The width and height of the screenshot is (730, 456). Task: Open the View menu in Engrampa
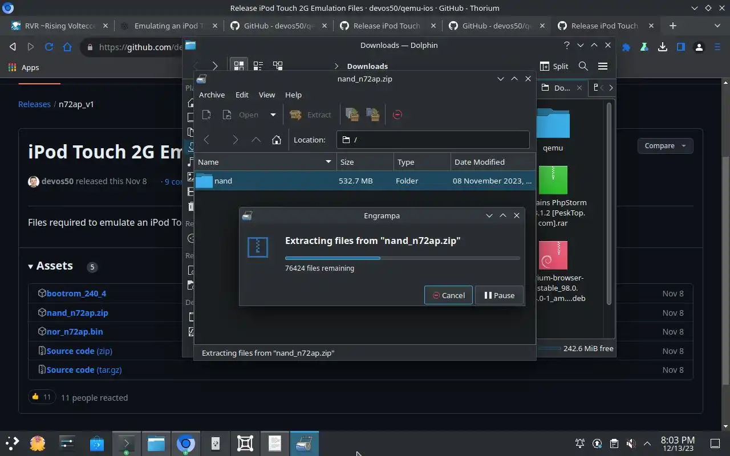(x=267, y=95)
